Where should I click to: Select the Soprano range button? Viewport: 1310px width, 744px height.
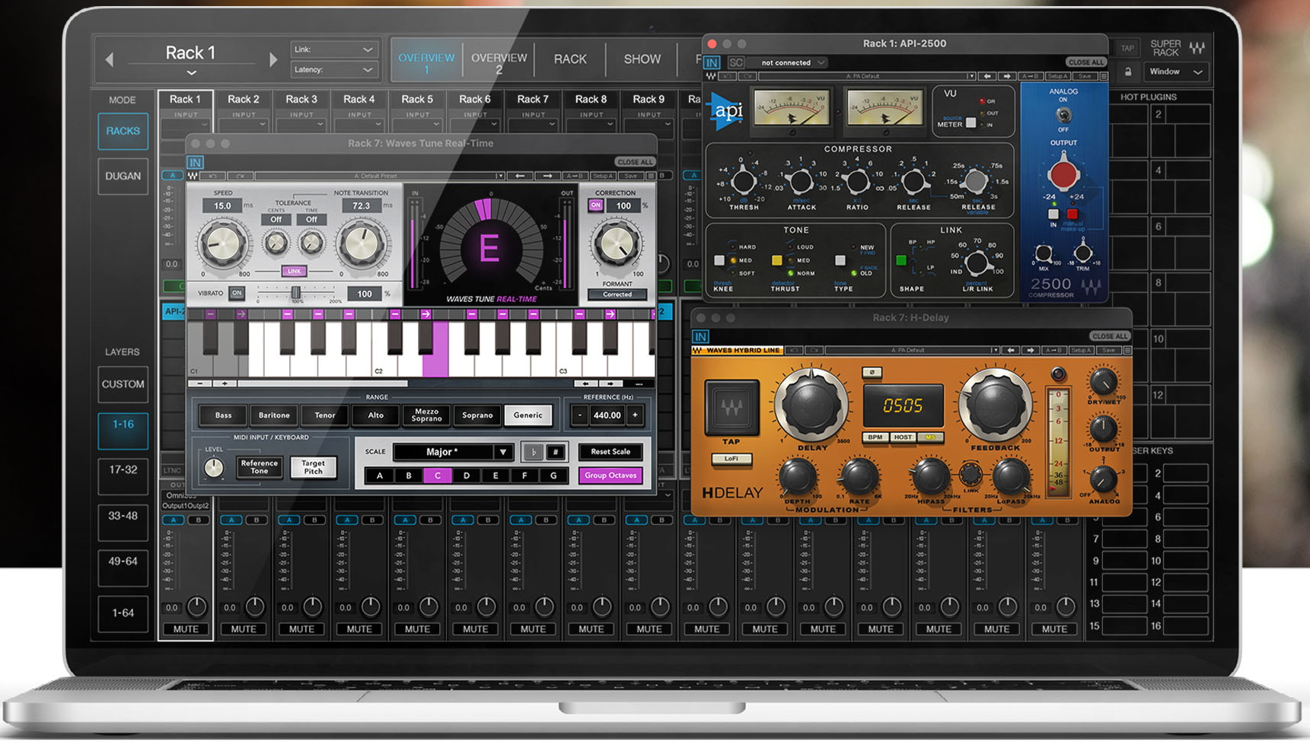click(x=477, y=415)
